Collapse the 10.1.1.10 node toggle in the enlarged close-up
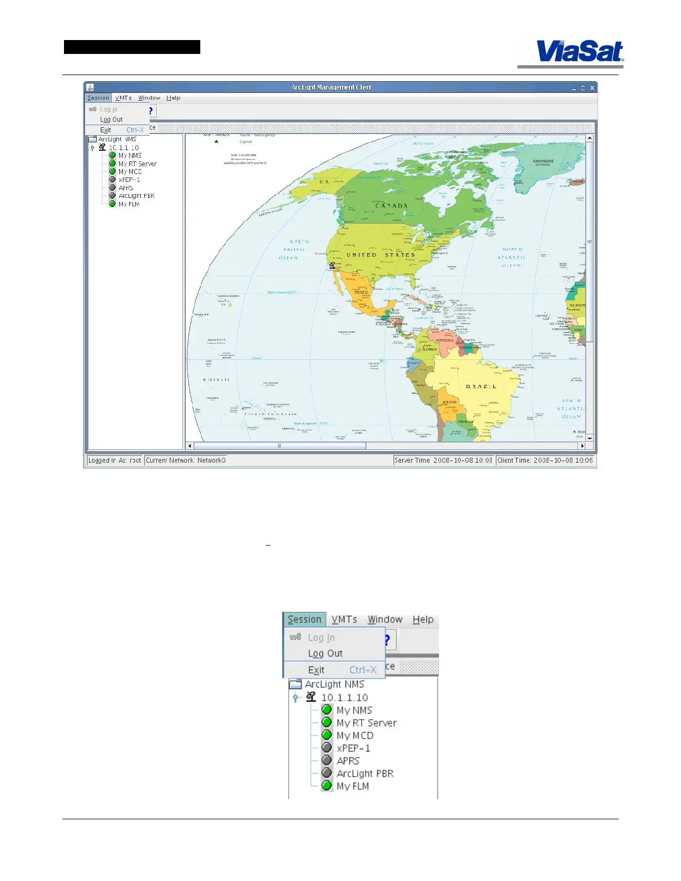 [296, 697]
